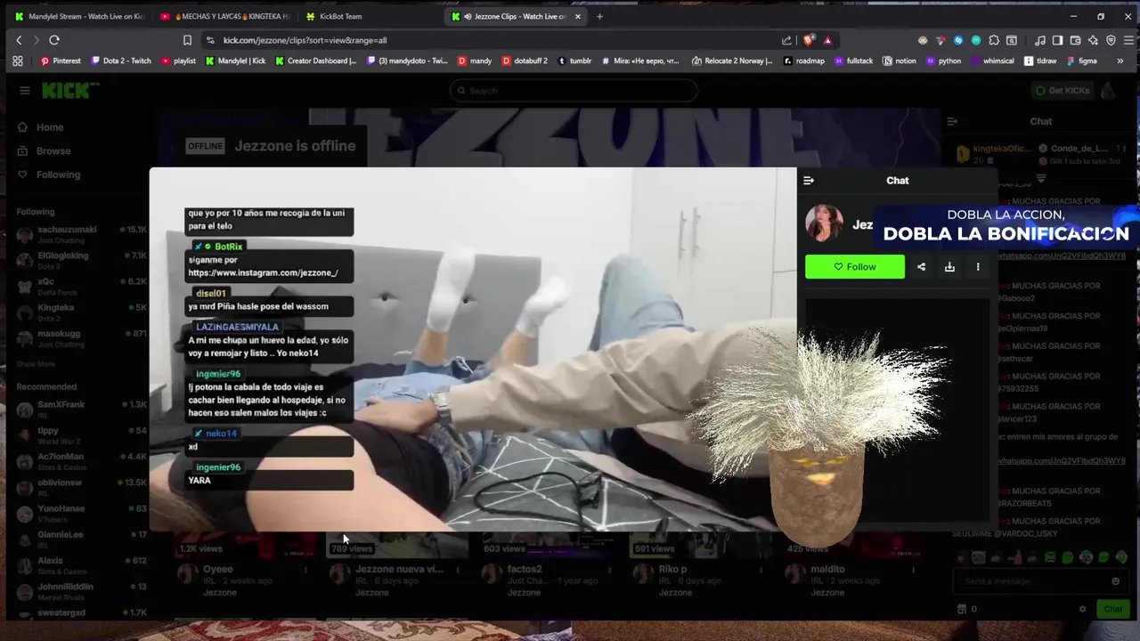Open media control music note icon

point(1040,40)
